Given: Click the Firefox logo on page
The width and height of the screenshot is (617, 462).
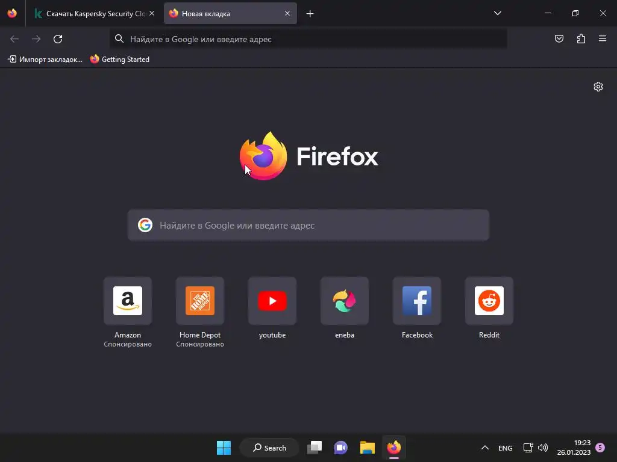Looking at the screenshot, I should point(263,156).
